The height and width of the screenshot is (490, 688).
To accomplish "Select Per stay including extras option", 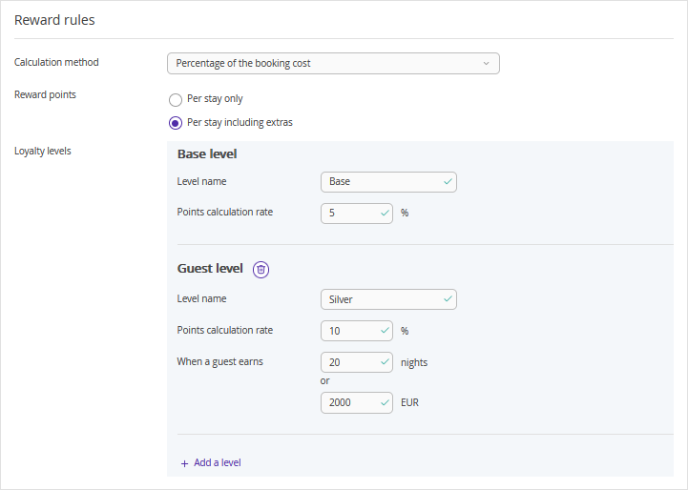I will [176, 123].
